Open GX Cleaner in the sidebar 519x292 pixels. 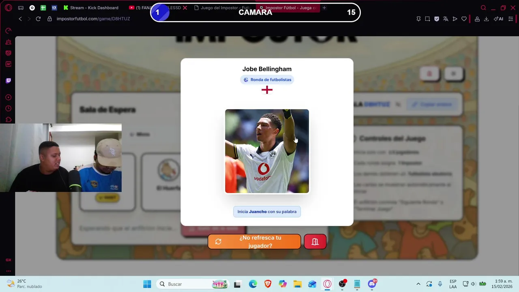pyautogui.click(x=8, y=42)
